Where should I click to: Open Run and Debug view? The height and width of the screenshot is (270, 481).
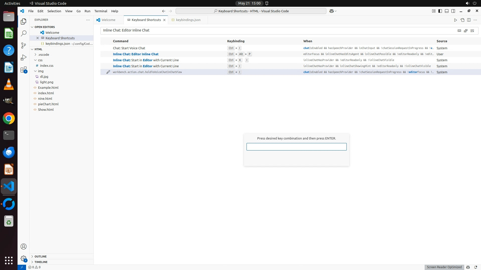(24, 57)
